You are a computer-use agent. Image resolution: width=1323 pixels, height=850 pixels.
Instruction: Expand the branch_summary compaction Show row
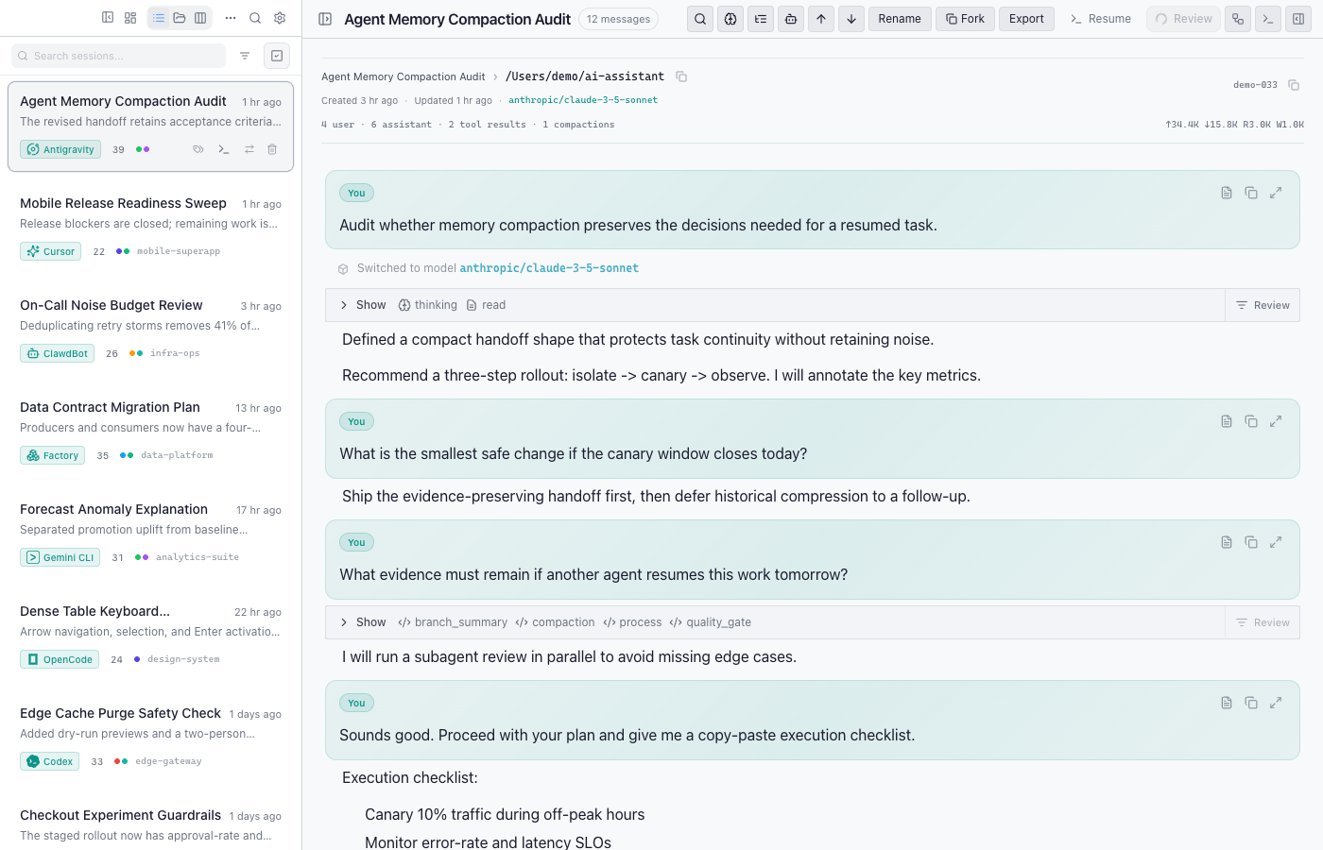click(775, 622)
